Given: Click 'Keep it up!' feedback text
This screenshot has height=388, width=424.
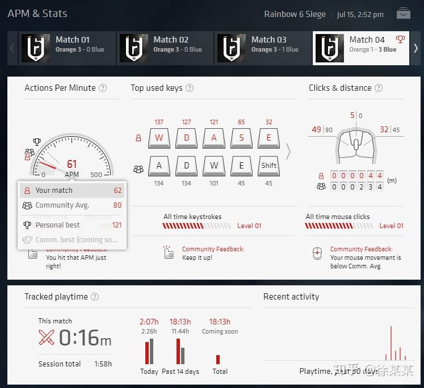Looking at the screenshot, I should point(197,258).
